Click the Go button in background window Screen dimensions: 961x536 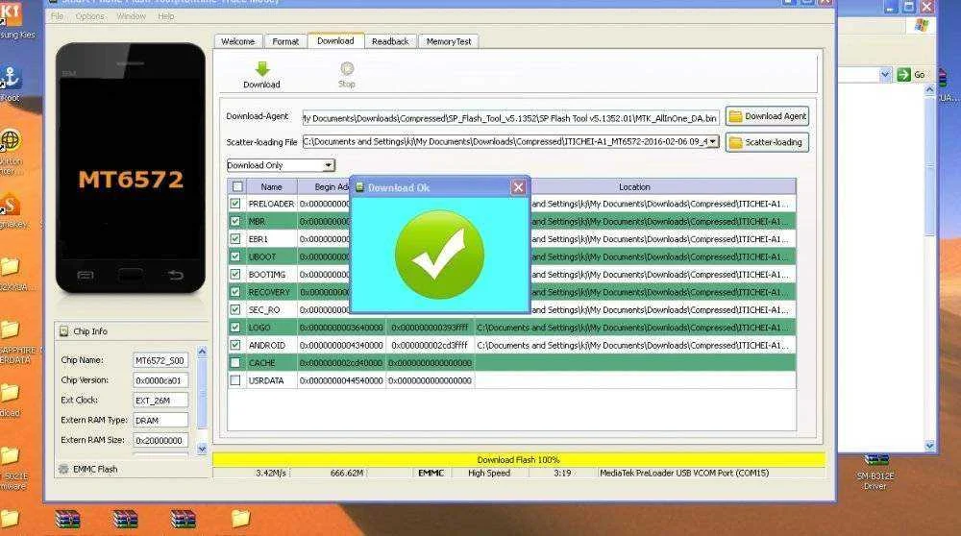click(x=911, y=75)
